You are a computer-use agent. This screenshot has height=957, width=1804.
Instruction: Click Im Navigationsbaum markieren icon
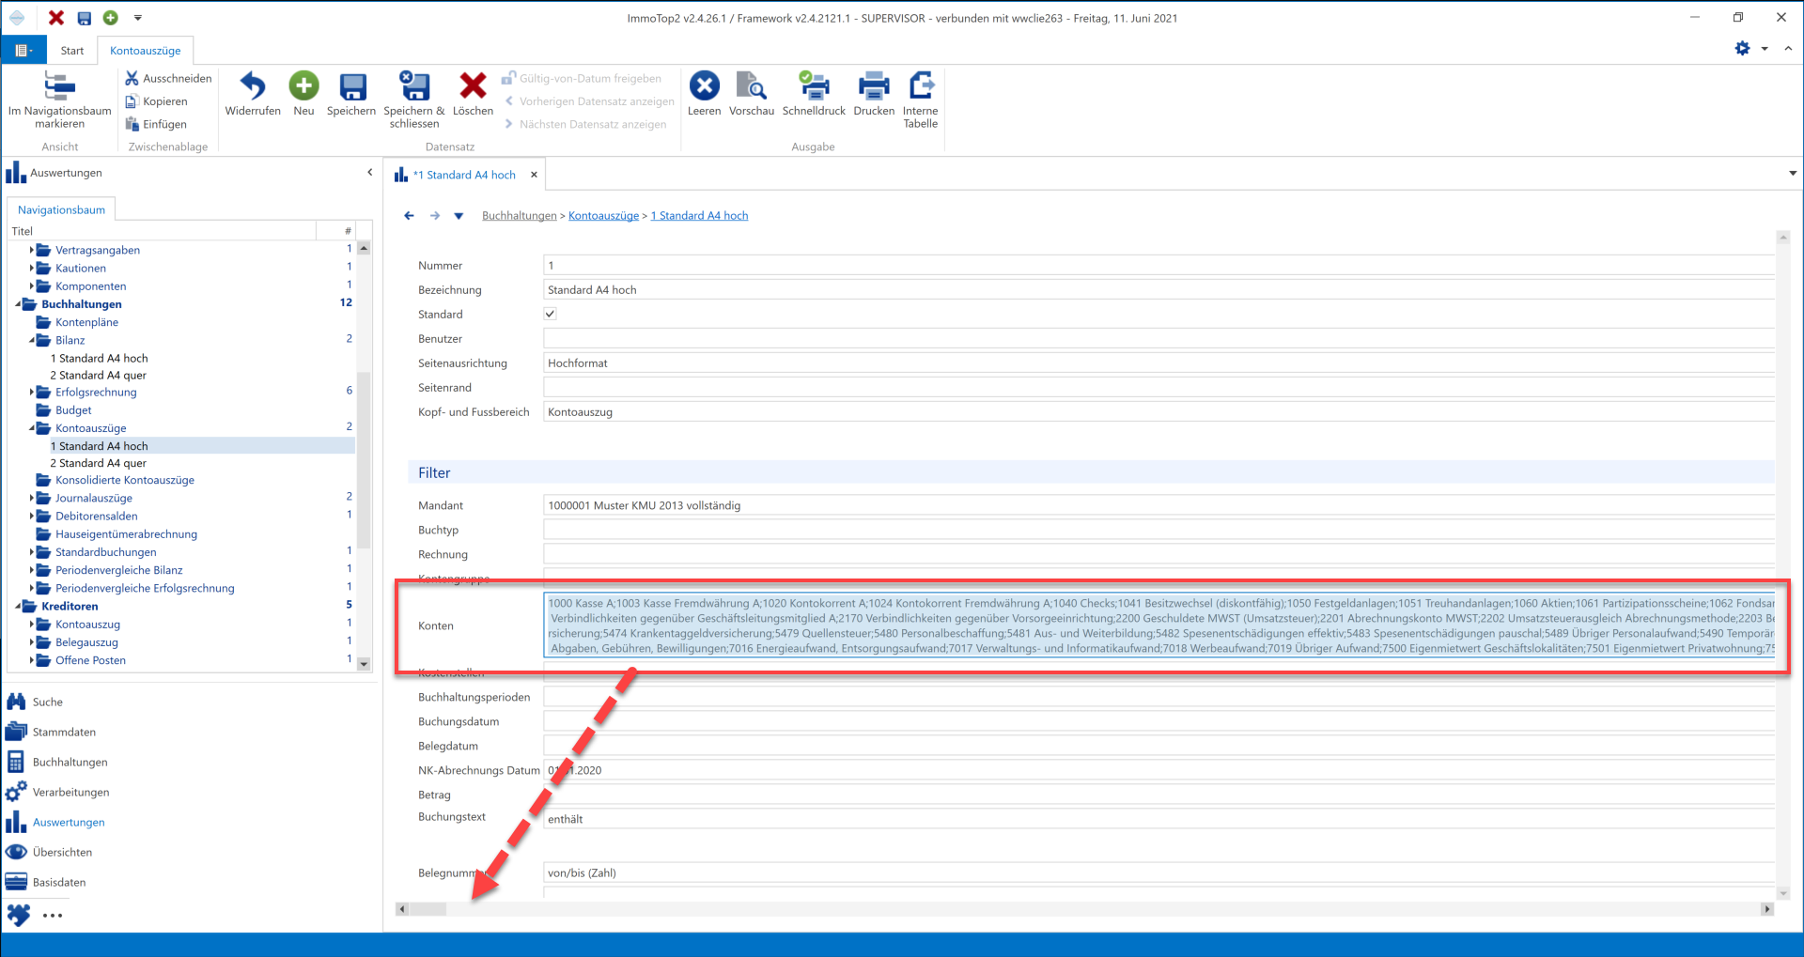[x=59, y=86]
